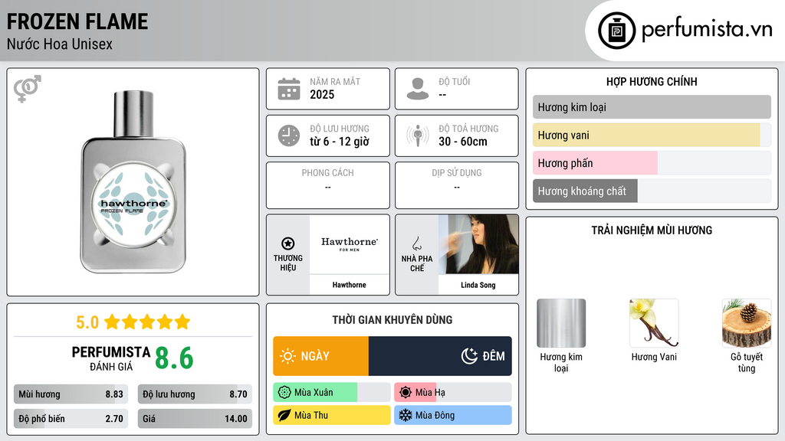Click the FROZEN FLAME title heading
Viewport: 785px width, 441px height.
77,21
